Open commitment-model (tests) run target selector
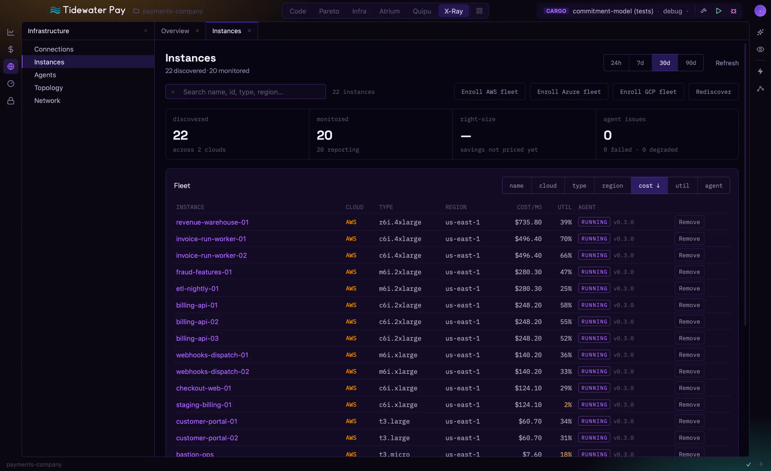Viewport: 771px width, 471px height. [613, 11]
